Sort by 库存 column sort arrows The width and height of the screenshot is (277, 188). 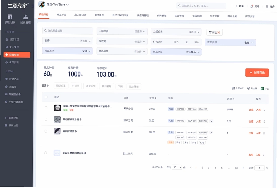(234, 99)
